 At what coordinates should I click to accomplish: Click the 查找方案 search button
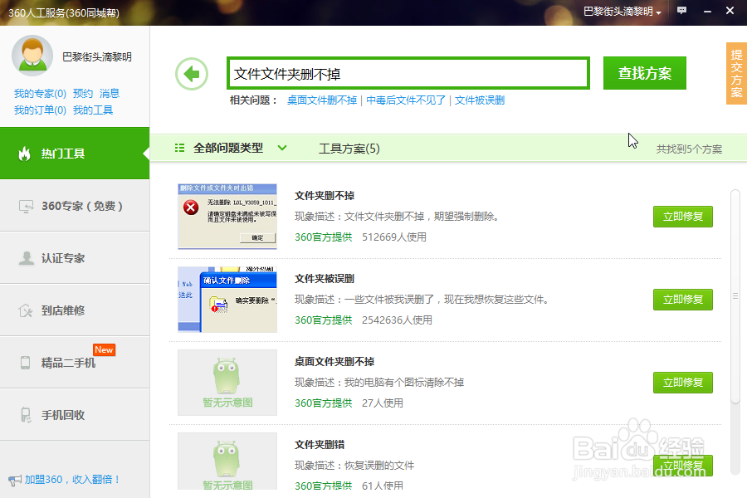point(645,73)
